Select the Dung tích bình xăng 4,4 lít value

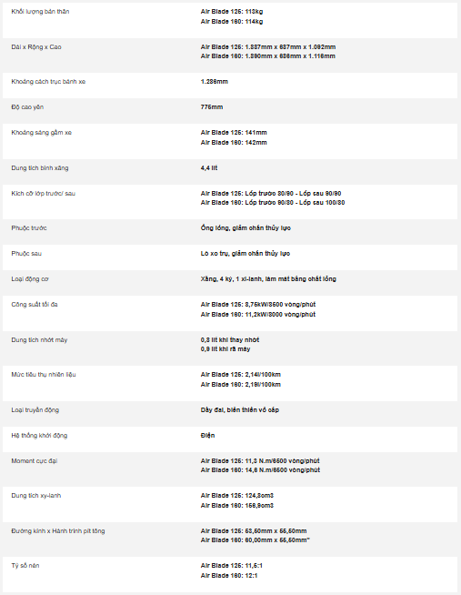click(209, 167)
